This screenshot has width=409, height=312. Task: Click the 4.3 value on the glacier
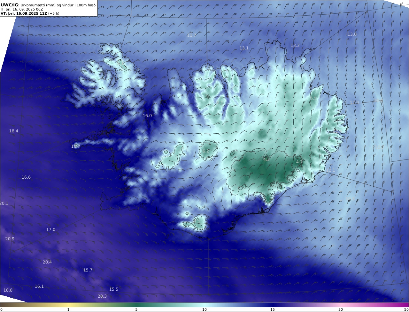266,159
